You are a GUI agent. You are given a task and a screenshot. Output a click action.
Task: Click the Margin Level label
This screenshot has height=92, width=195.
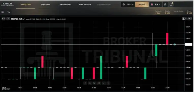[x=178, y=11]
